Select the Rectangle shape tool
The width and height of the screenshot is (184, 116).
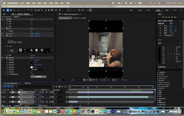[35, 10]
